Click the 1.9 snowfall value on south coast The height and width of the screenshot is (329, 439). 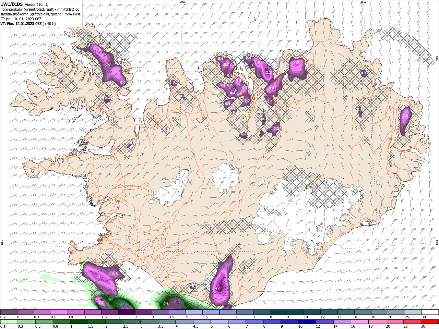218,289
